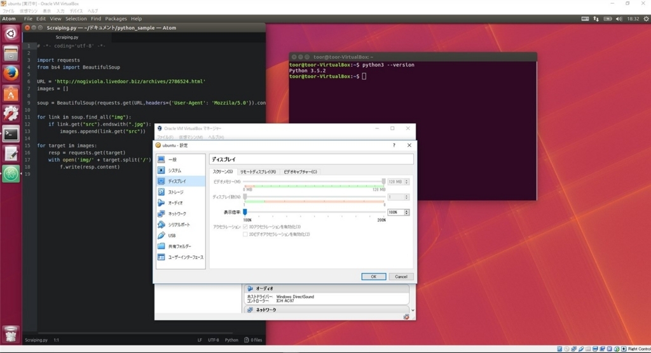Select シリアルポート category in settings dialog
Viewport: 651px width, 353px height.
click(181, 224)
